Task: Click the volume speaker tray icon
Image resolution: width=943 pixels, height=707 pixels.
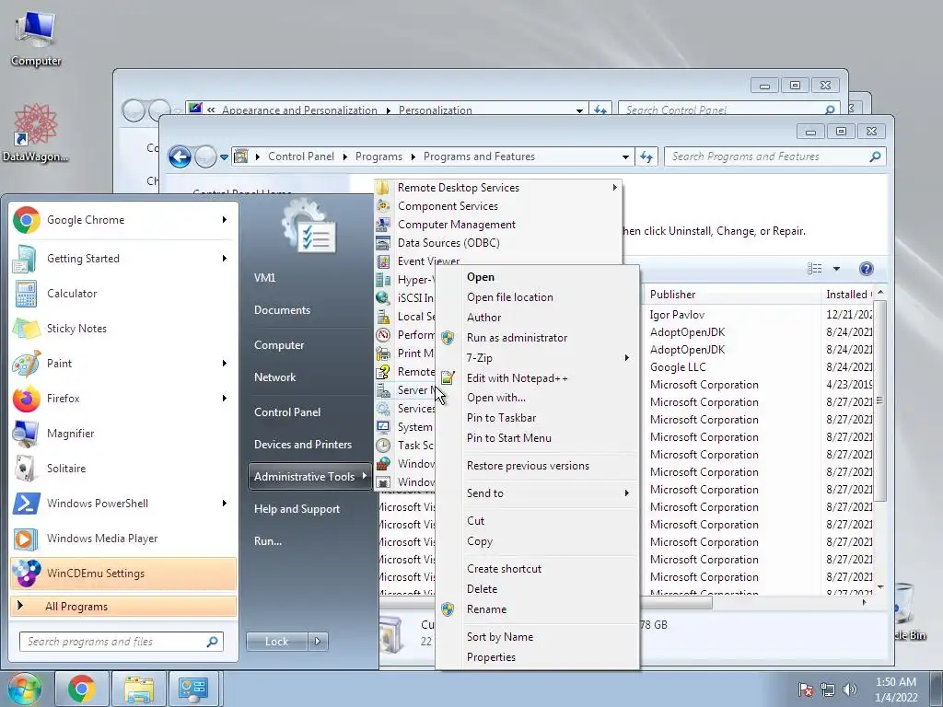Action: (x=849, y=690)
